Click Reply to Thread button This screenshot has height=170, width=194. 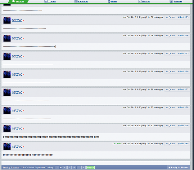(x=178, y=168)
